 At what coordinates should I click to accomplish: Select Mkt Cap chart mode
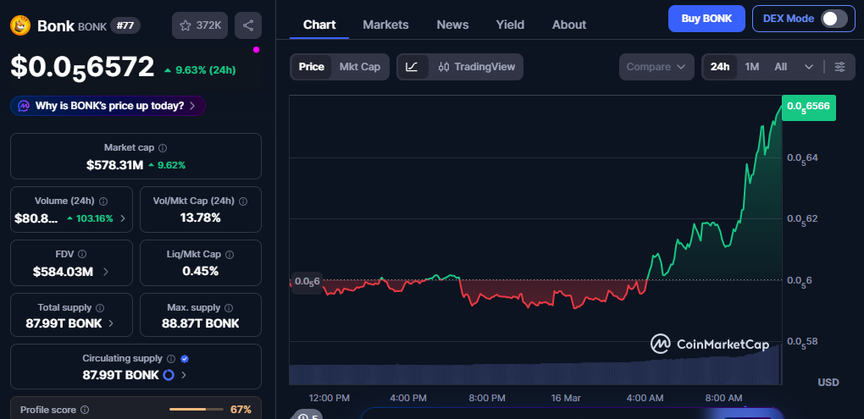tap(360, 67)
